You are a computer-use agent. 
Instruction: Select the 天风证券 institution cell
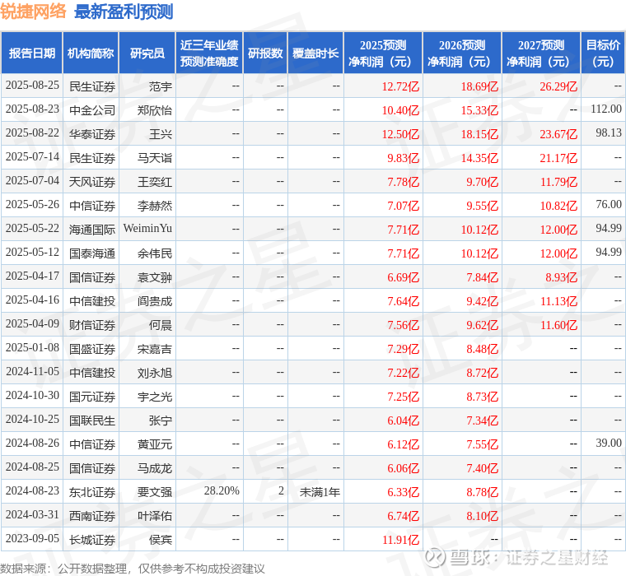92,182
